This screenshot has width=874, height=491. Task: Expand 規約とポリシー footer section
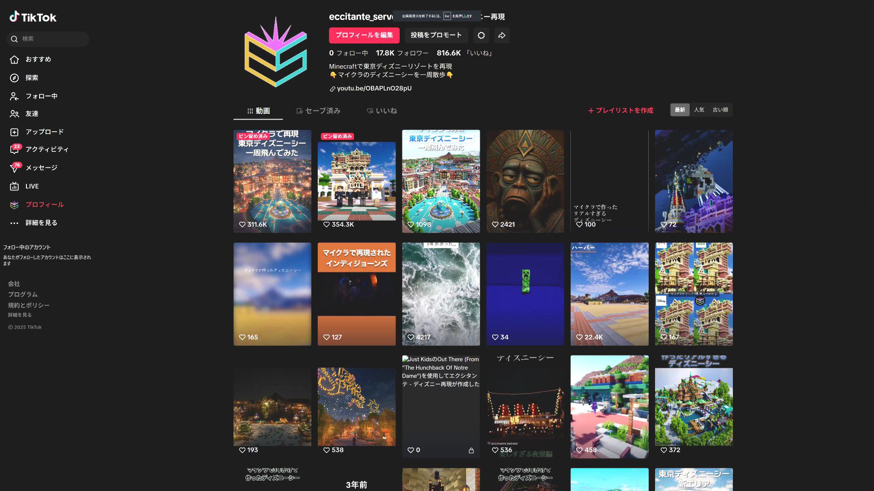pyautogui.click(x=28, y=306)
